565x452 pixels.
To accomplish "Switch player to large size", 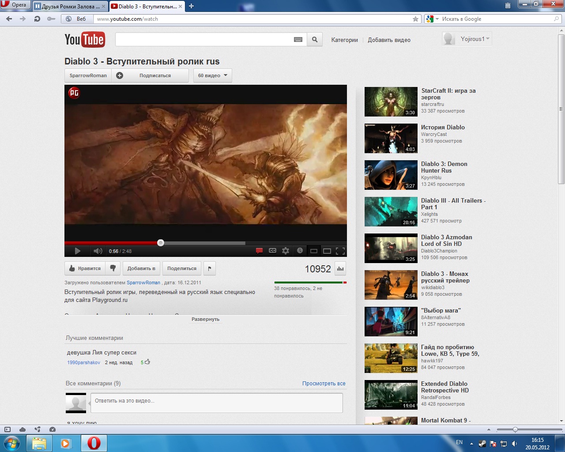I will pyautogui.click(x=327, y=251).
